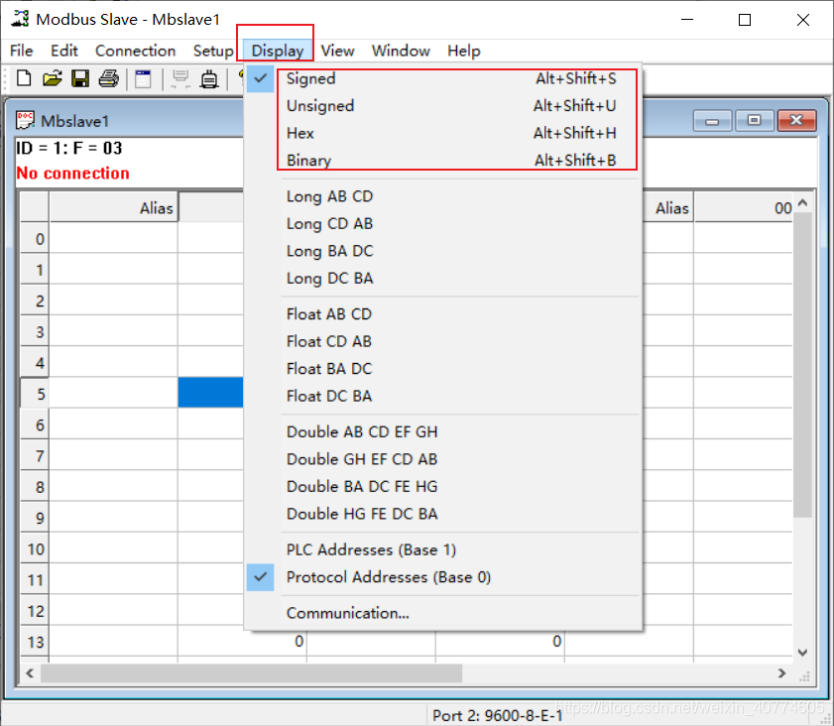Collapse the open Display menu
This screenshot has height=726, width=834.
[x=278, y=51]
